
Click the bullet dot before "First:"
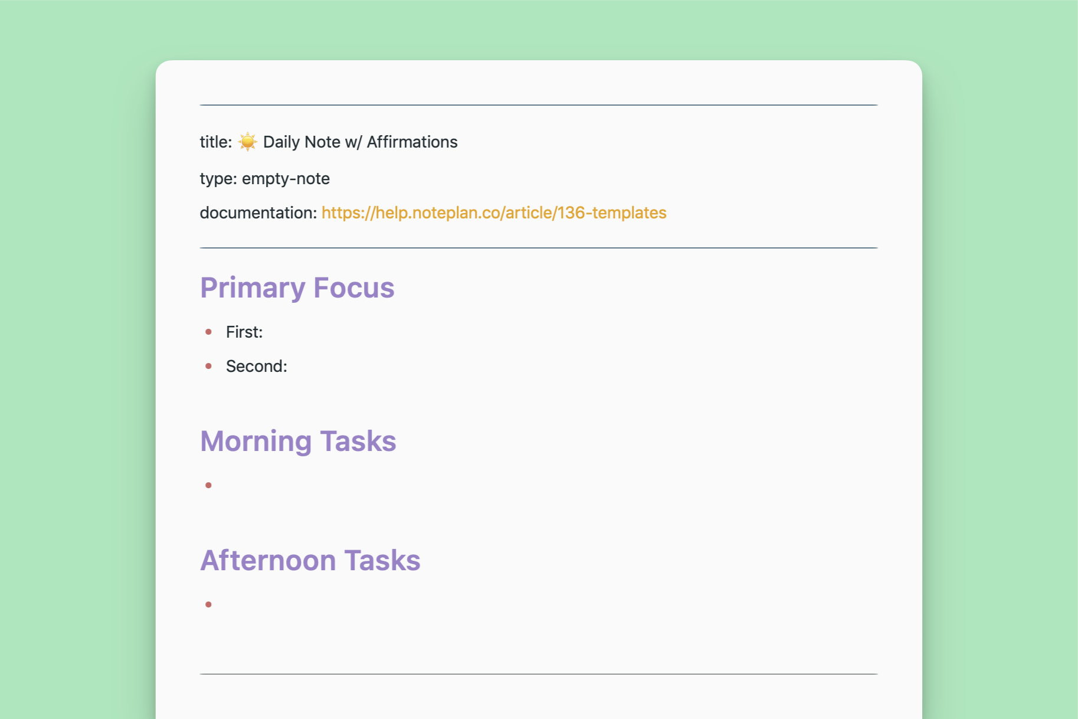tap(208, 332)
